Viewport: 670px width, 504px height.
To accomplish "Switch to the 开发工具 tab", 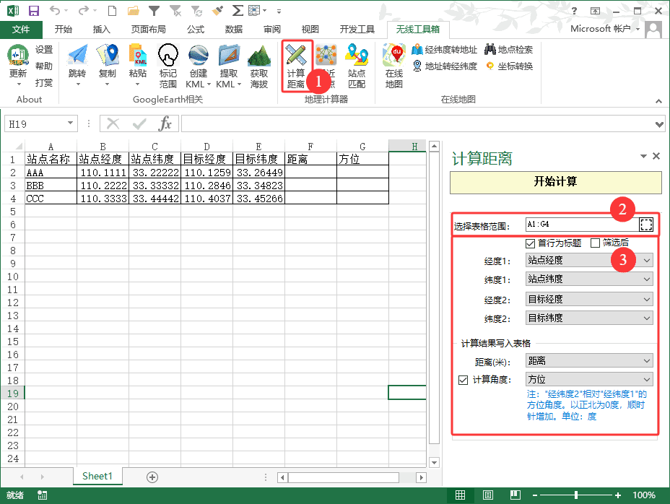I will tap(357, 30).
